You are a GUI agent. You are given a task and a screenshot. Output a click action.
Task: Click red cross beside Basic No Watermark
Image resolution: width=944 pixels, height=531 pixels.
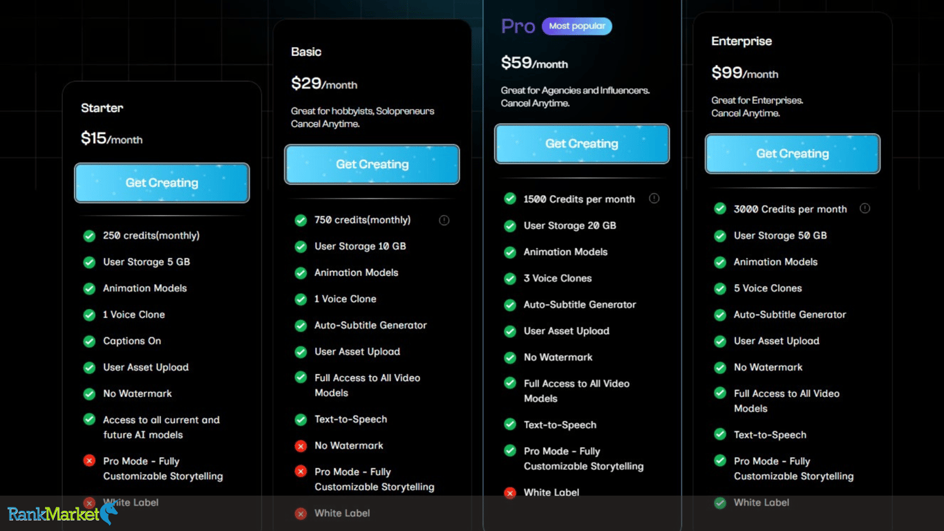(x=301, y=446)
